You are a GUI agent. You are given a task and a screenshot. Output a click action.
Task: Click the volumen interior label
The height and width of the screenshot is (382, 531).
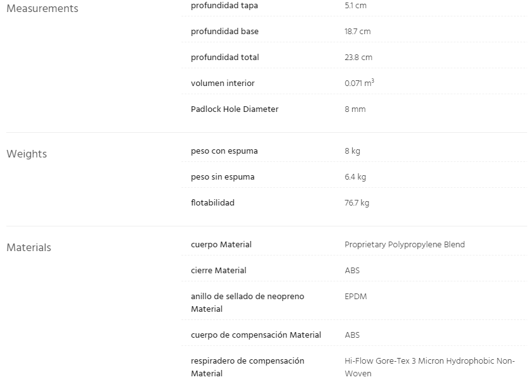click(x=223, y=83)
